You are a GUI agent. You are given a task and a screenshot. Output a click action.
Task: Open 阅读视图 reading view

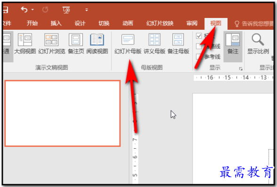(x=97, y=43)
